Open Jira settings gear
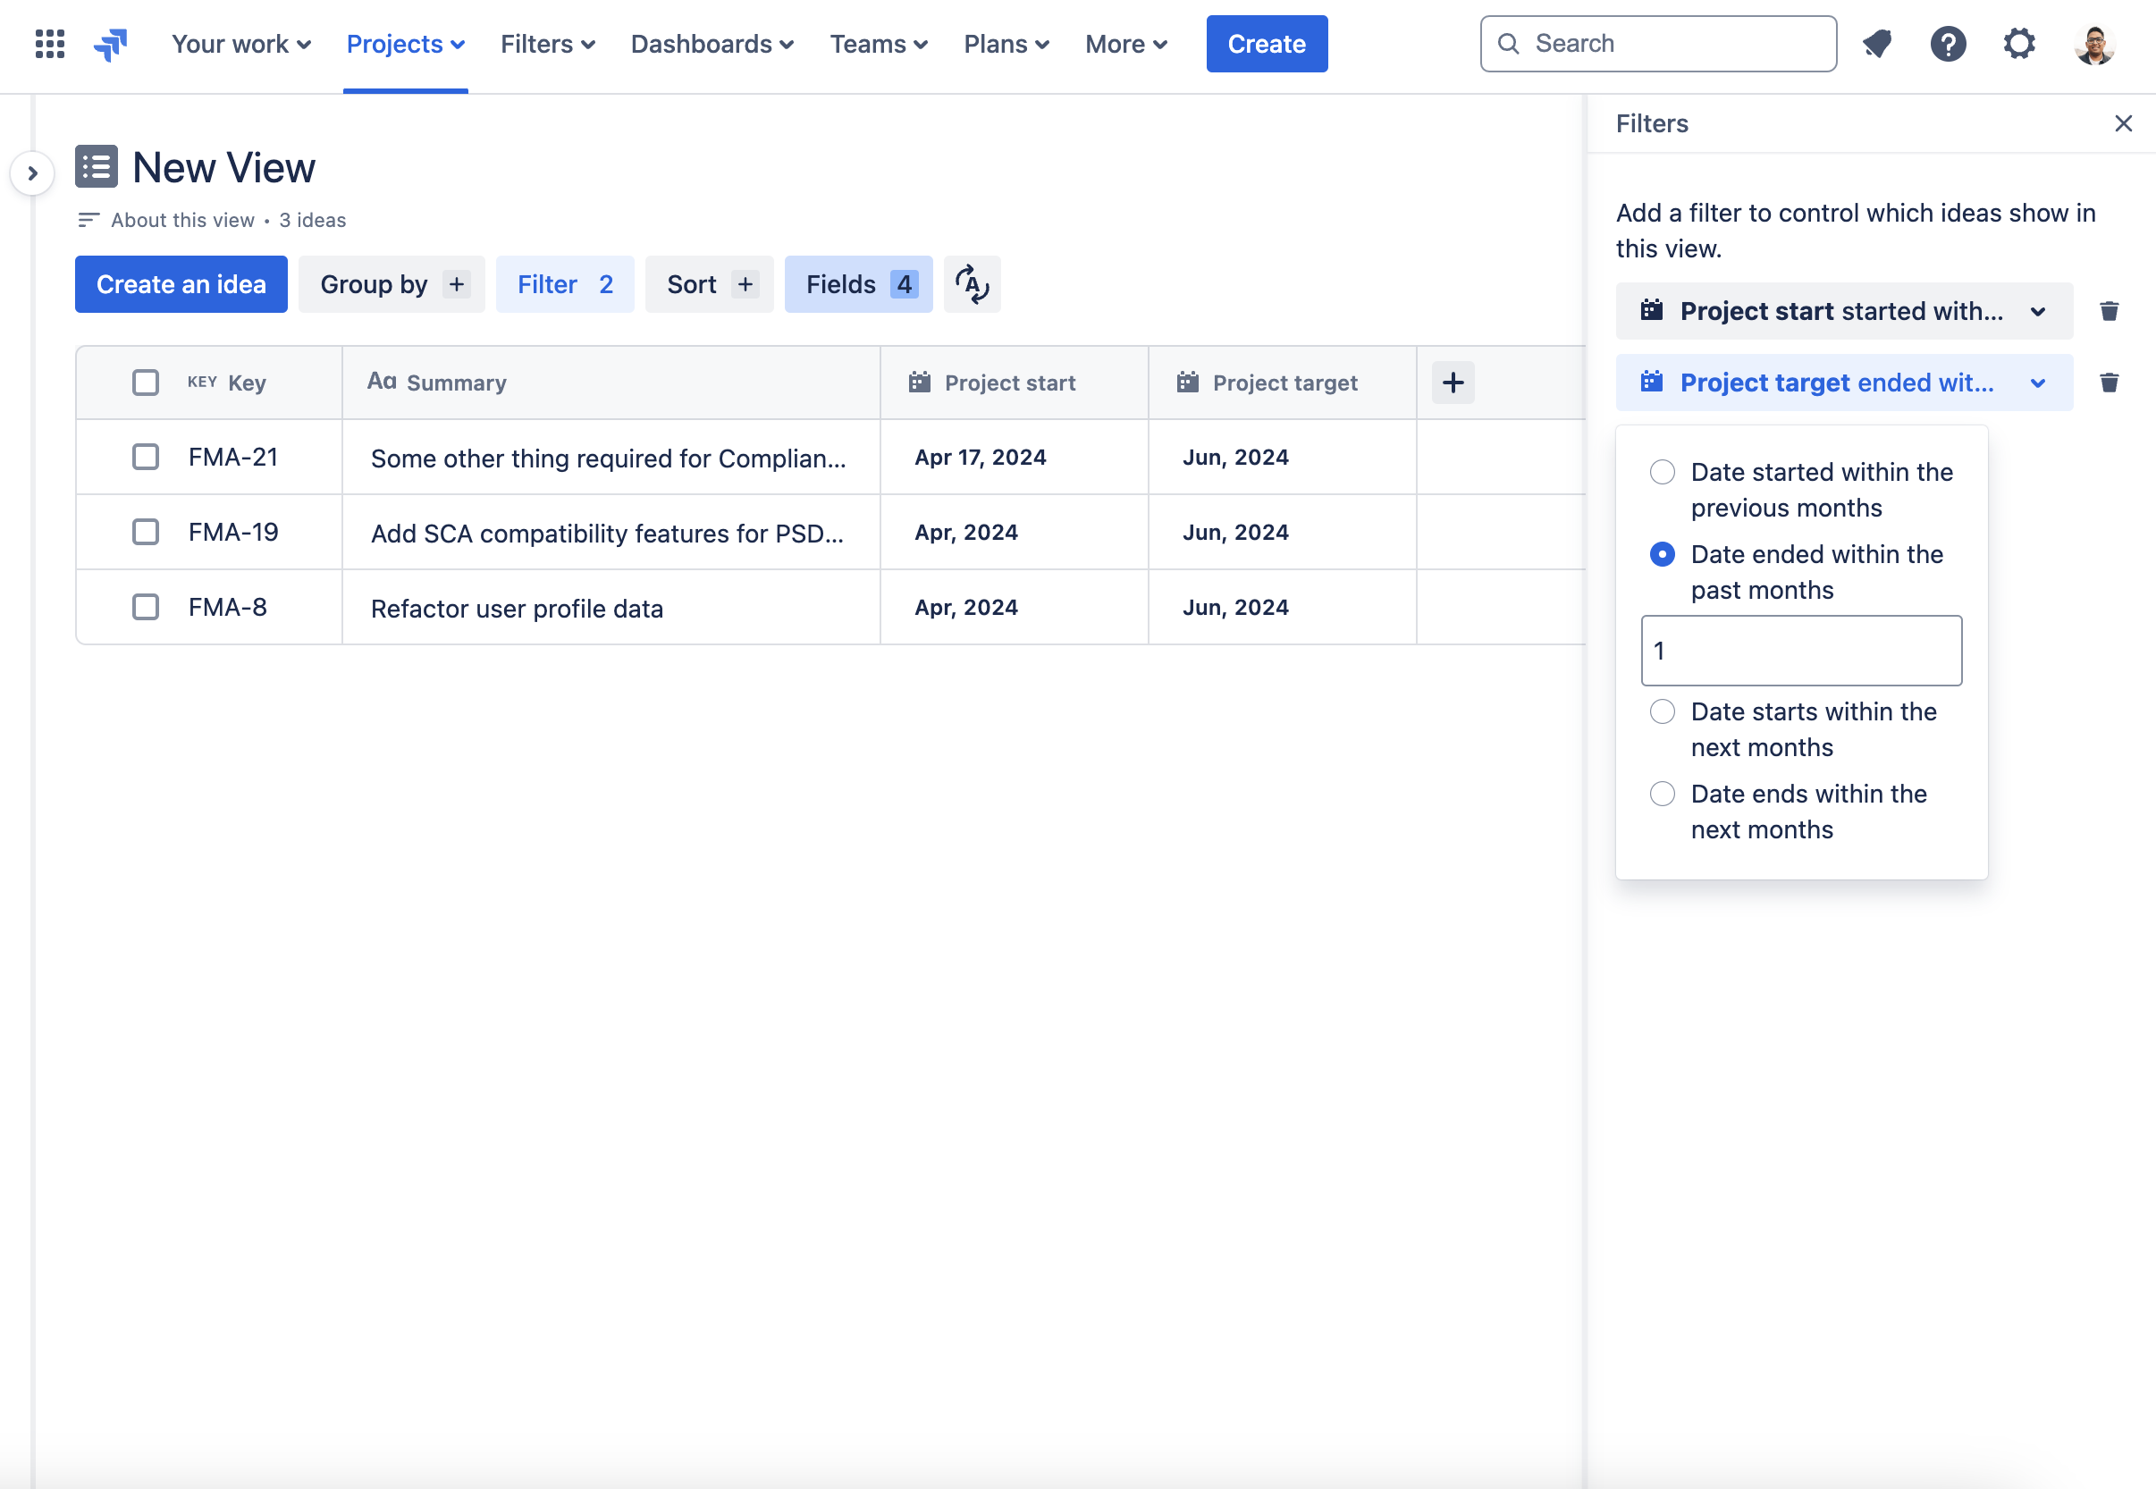The height and width of the screenshot is (1489, 2156). coord(2019,43)
